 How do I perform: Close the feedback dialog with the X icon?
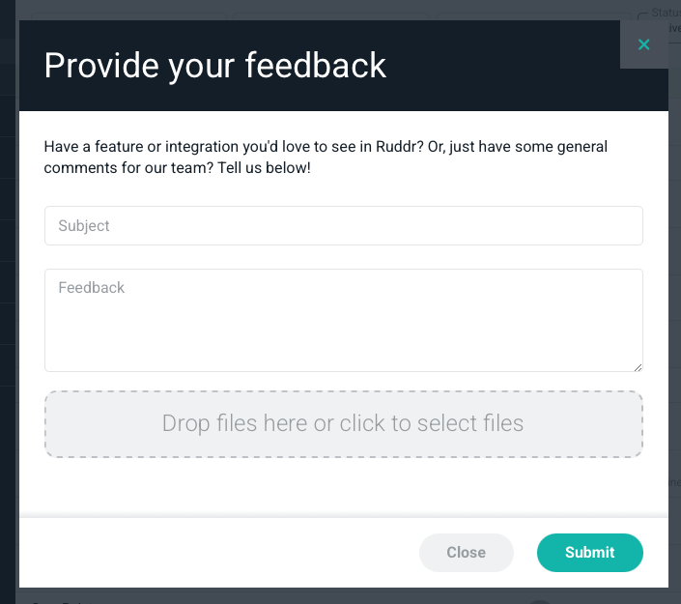(643, 44)
